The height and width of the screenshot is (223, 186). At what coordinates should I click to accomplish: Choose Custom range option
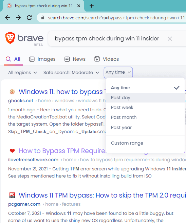point(145,143)
